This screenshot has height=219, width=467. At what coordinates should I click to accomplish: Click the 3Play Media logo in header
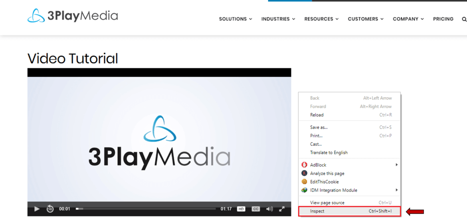pyautogui.click(x=73, y=16)
